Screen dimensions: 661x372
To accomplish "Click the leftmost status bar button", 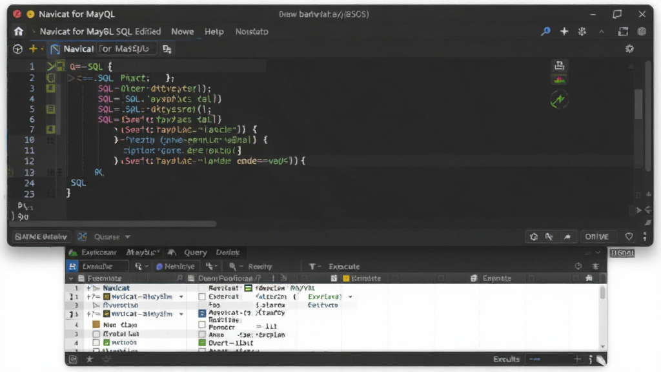I will pyautogui.click(x=41, y=236).
